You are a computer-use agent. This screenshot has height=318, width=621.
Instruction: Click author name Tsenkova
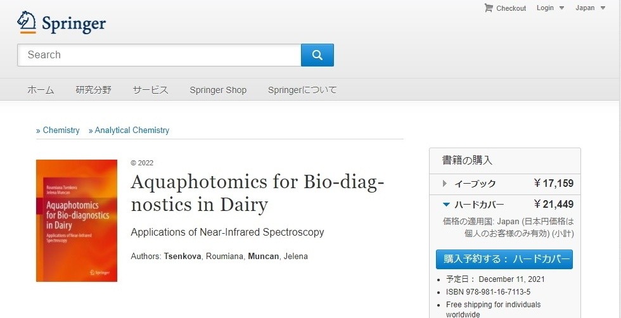[182, 256]
